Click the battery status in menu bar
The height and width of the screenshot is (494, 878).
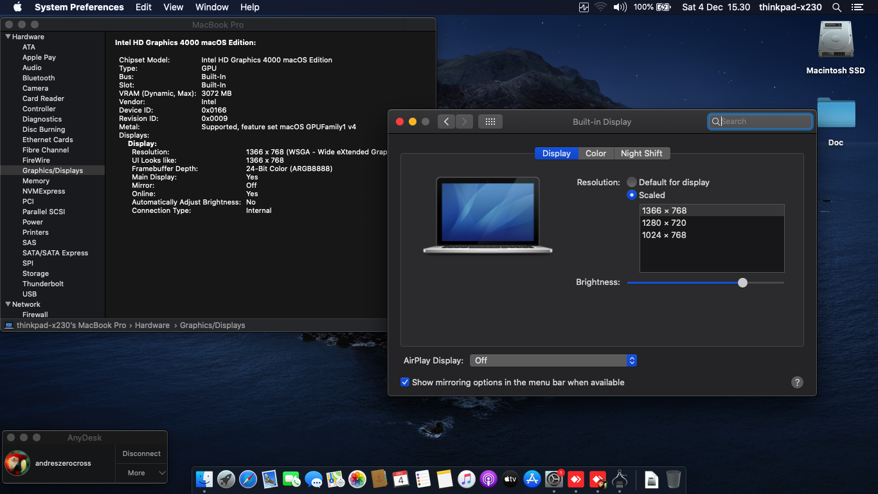[x=652, y=7]
